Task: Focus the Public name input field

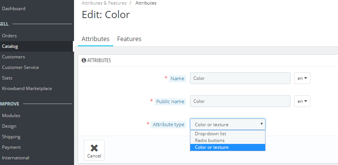Action: [x=240, y=101]
